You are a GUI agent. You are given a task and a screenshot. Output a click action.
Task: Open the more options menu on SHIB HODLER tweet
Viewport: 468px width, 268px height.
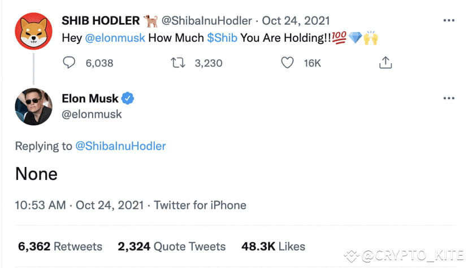tap(449, 21)
